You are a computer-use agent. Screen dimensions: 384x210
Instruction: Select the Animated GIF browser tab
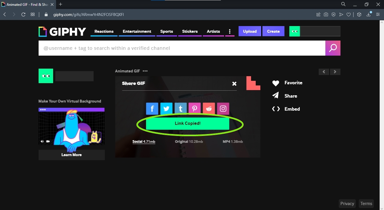click(28, 4)
